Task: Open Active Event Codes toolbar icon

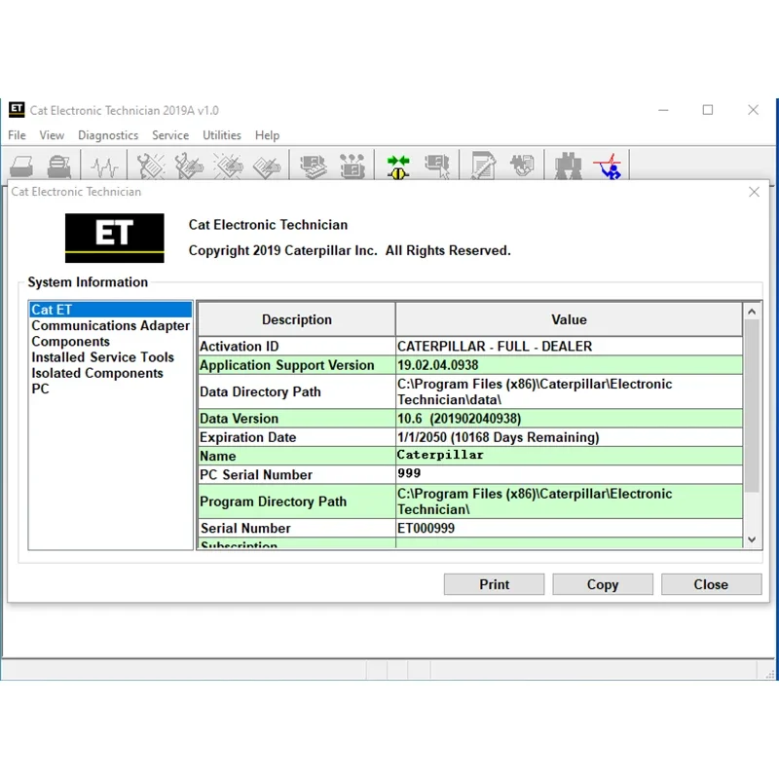Action: 228,166
